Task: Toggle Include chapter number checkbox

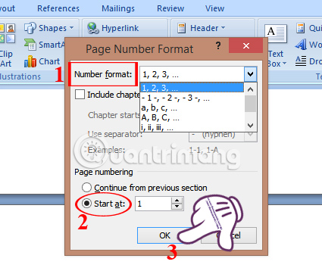Action: pyautogui.click(x=80, y=95)
